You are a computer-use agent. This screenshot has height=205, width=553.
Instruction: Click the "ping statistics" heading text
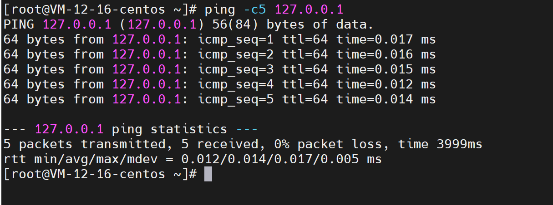[169, 129]
